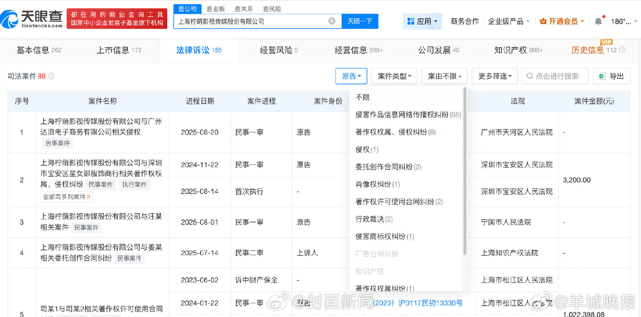
Task: Click the help icon beside 司法案件 88
Action: (51, 76)
